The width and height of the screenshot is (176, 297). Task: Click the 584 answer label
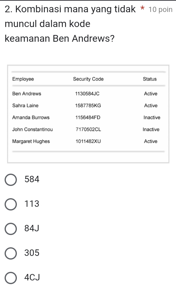pyautogui.click(x=32, y=179)
